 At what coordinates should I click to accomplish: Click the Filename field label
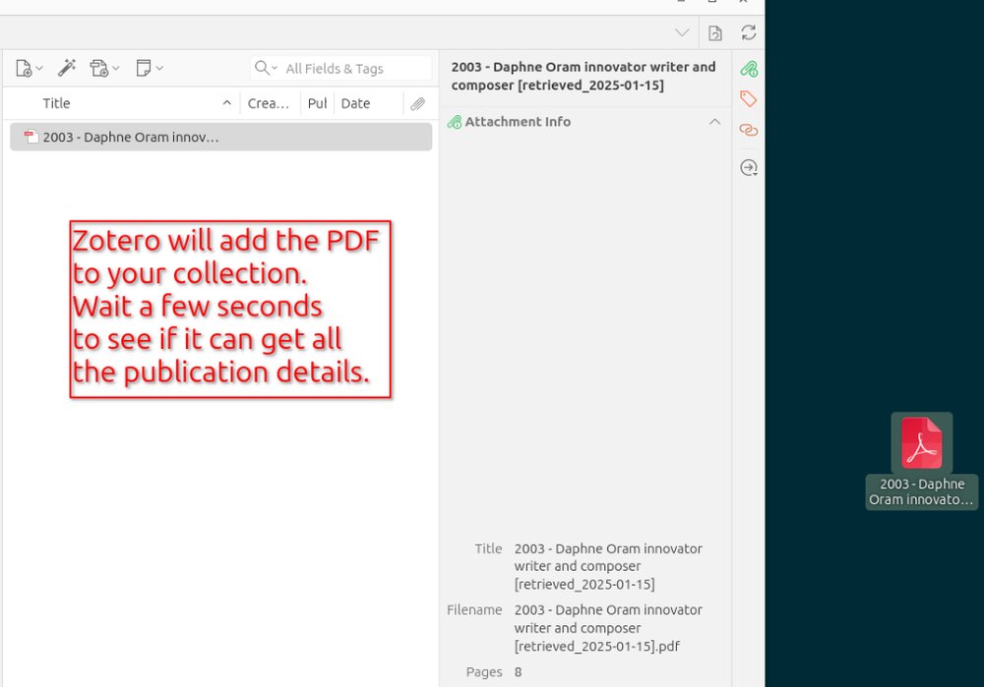pyautogui.click(x=474, y=610)
